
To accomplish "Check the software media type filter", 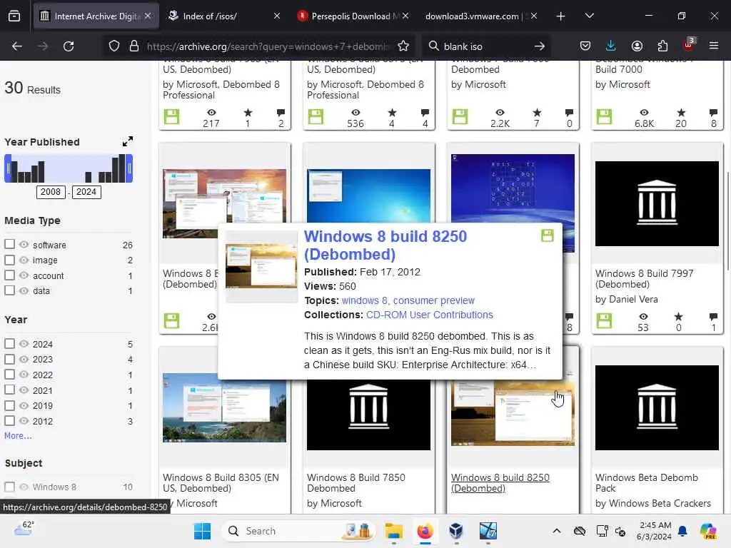I will pyautogui.click(x=9, y=244).
